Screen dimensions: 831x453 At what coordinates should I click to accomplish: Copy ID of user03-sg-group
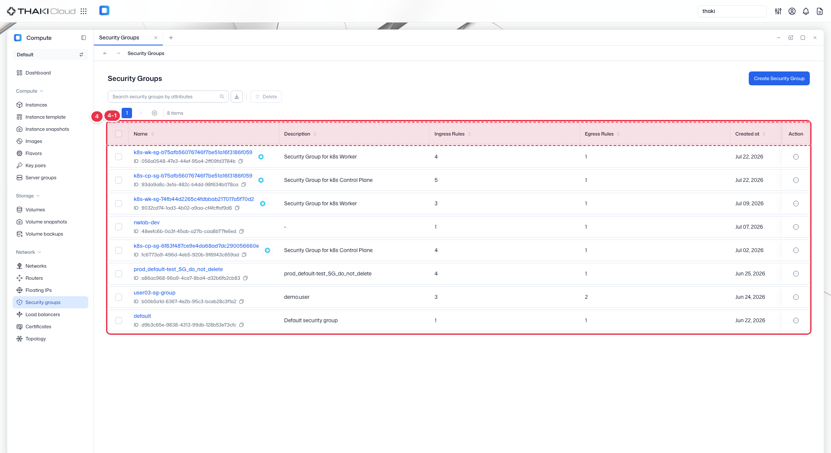[x=242, y=301]
